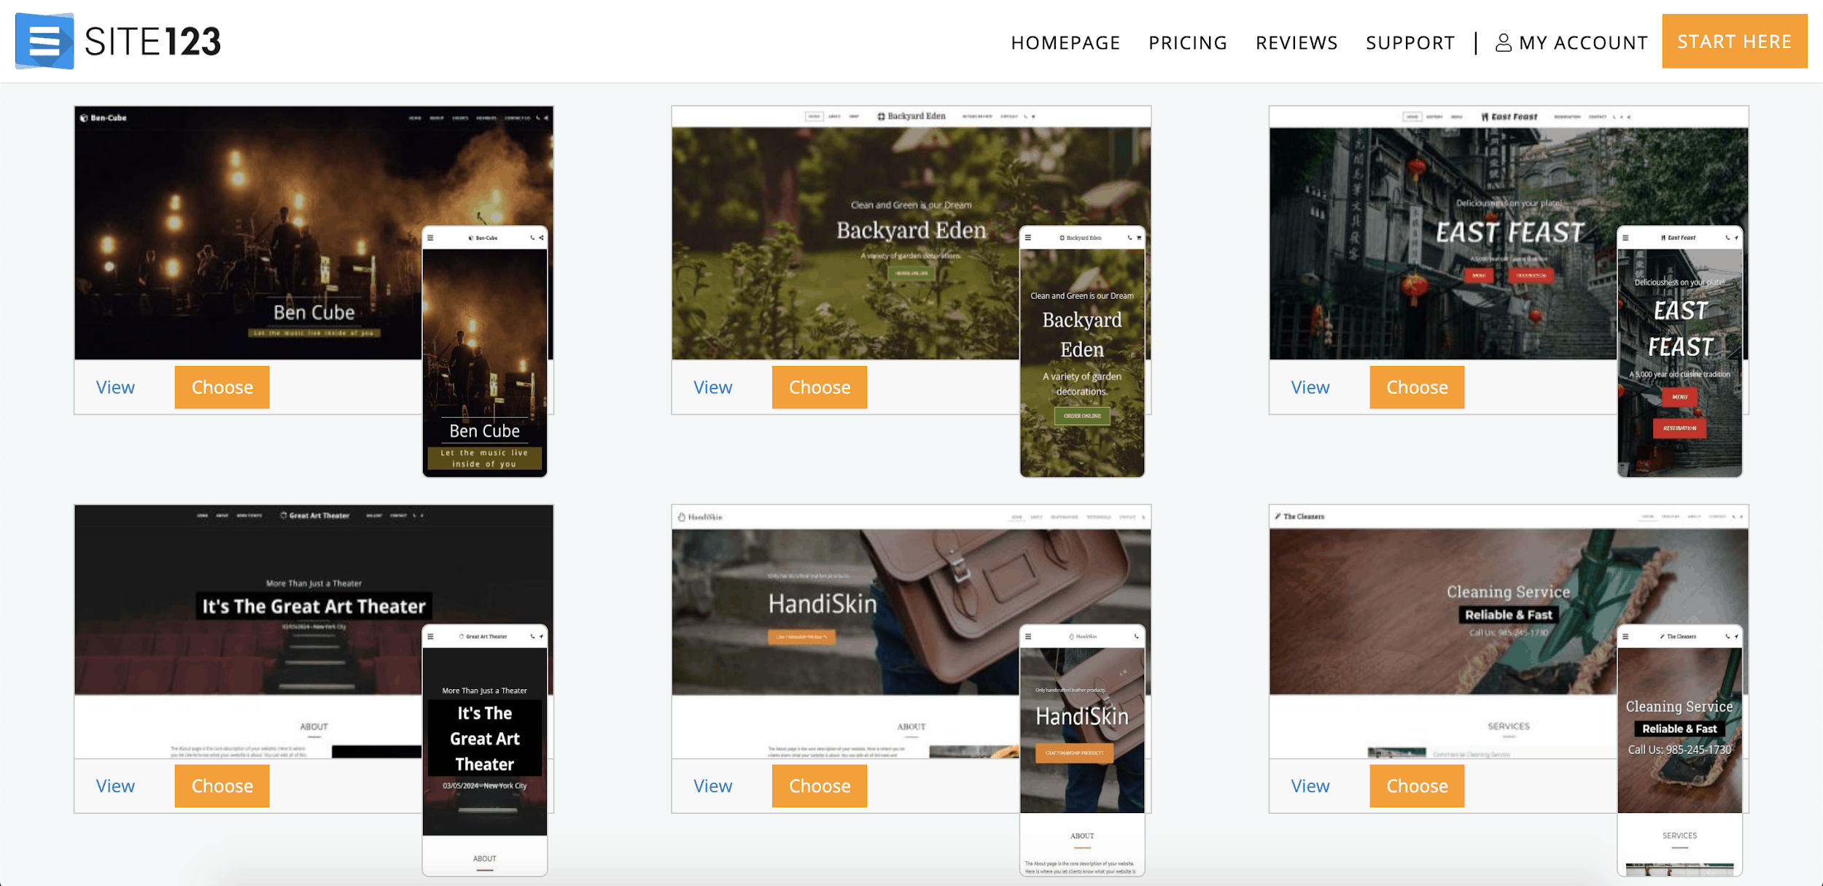This screenshot has height=886, width=1823.
Task: Click the My Account user icon
Action: pyautogui.click(x=1503, y=43)
